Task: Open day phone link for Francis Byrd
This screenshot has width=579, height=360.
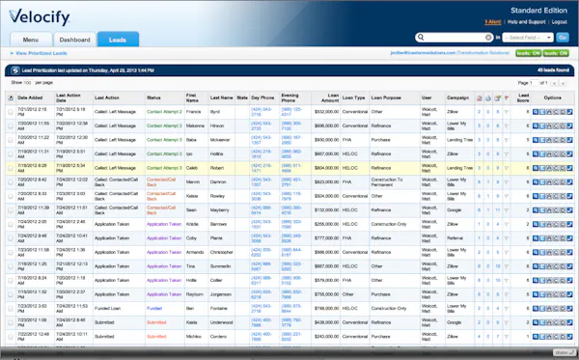Action: tap(262, 112)
